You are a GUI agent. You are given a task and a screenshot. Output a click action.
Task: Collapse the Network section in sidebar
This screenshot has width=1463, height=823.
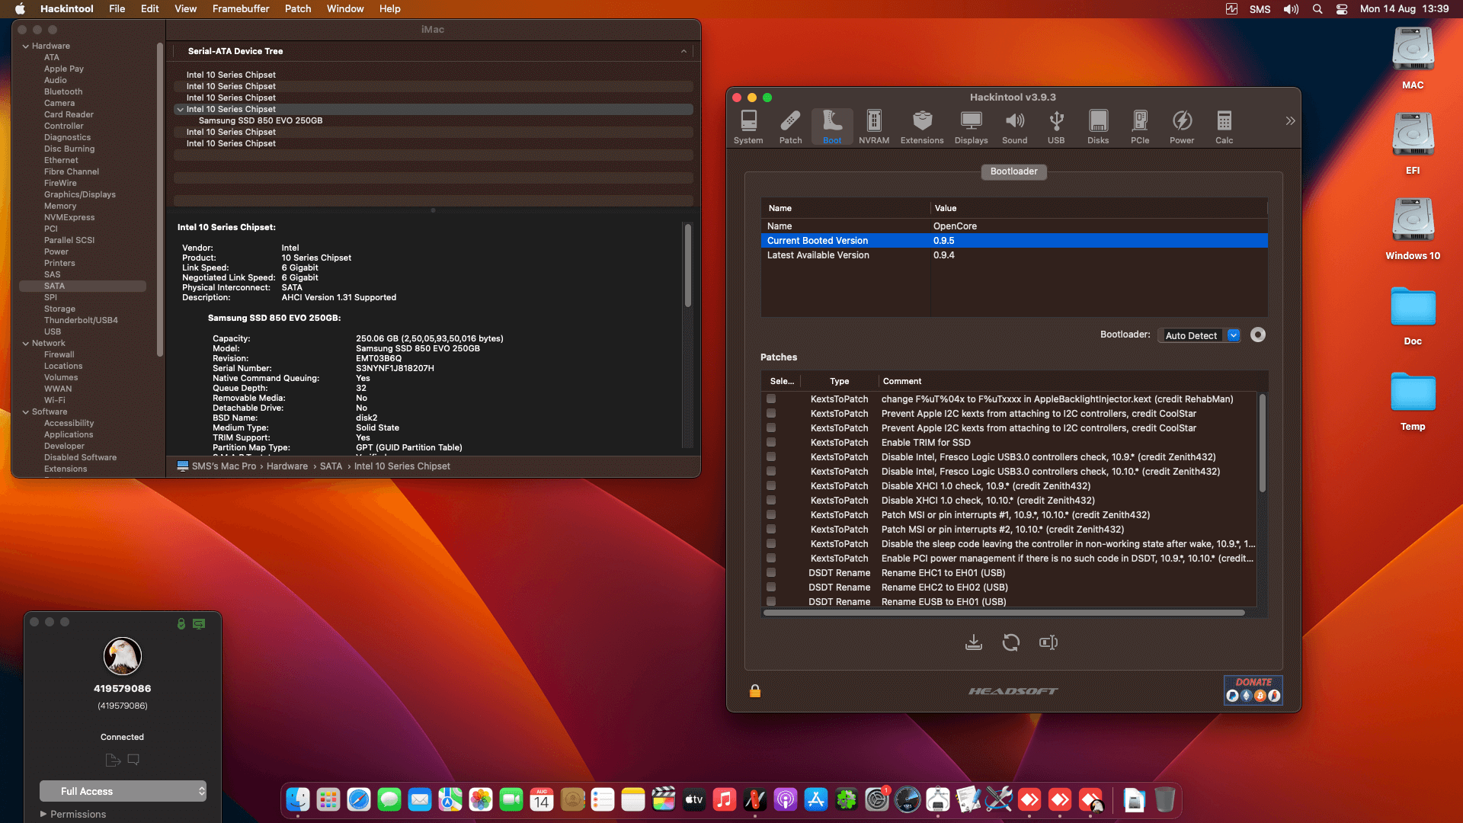[26, 343]
